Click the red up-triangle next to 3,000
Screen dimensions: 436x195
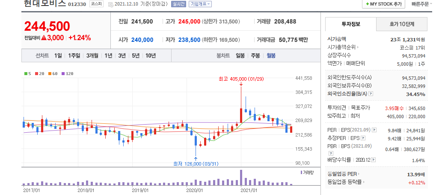[44, 38]
